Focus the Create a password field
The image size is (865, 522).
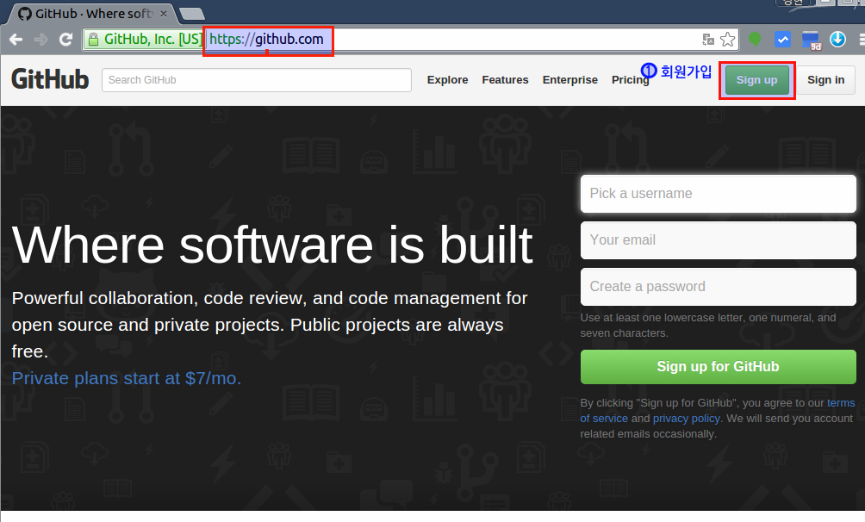[718, 286]
